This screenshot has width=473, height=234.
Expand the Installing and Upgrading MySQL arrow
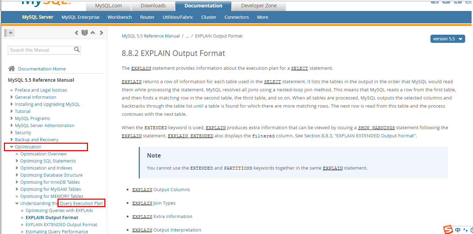pos(12,104)
